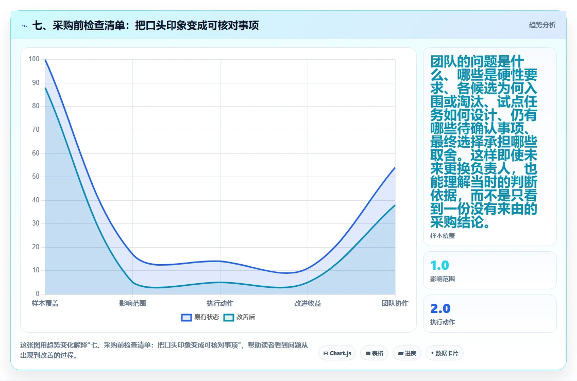
Task: Click the 100 y-axis tick label
Action: click(x=34, y=59)
